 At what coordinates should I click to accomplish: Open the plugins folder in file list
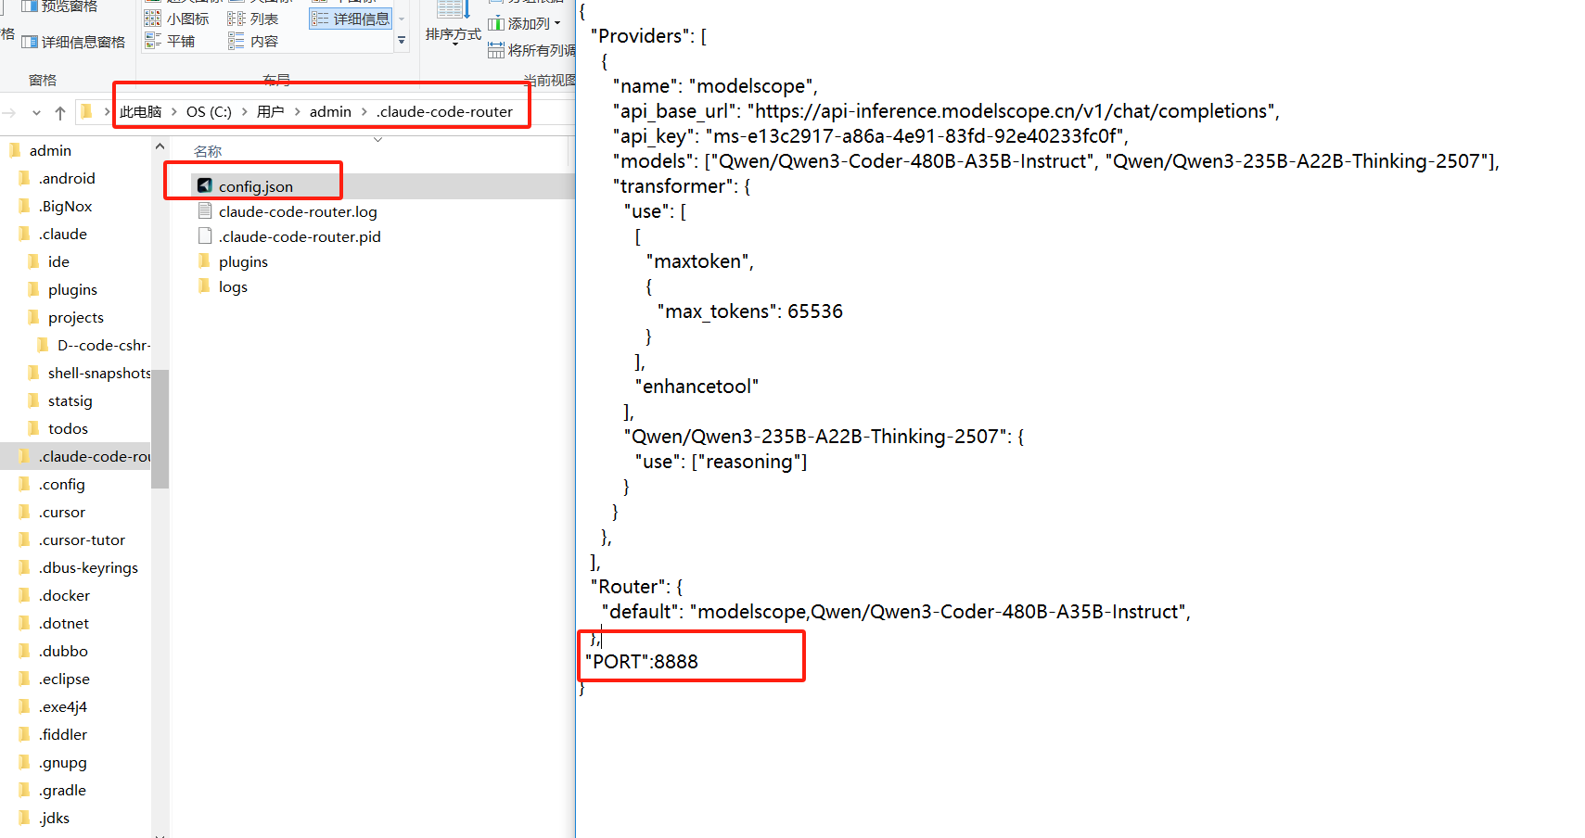pyautogui.click(x=243, y=261)
